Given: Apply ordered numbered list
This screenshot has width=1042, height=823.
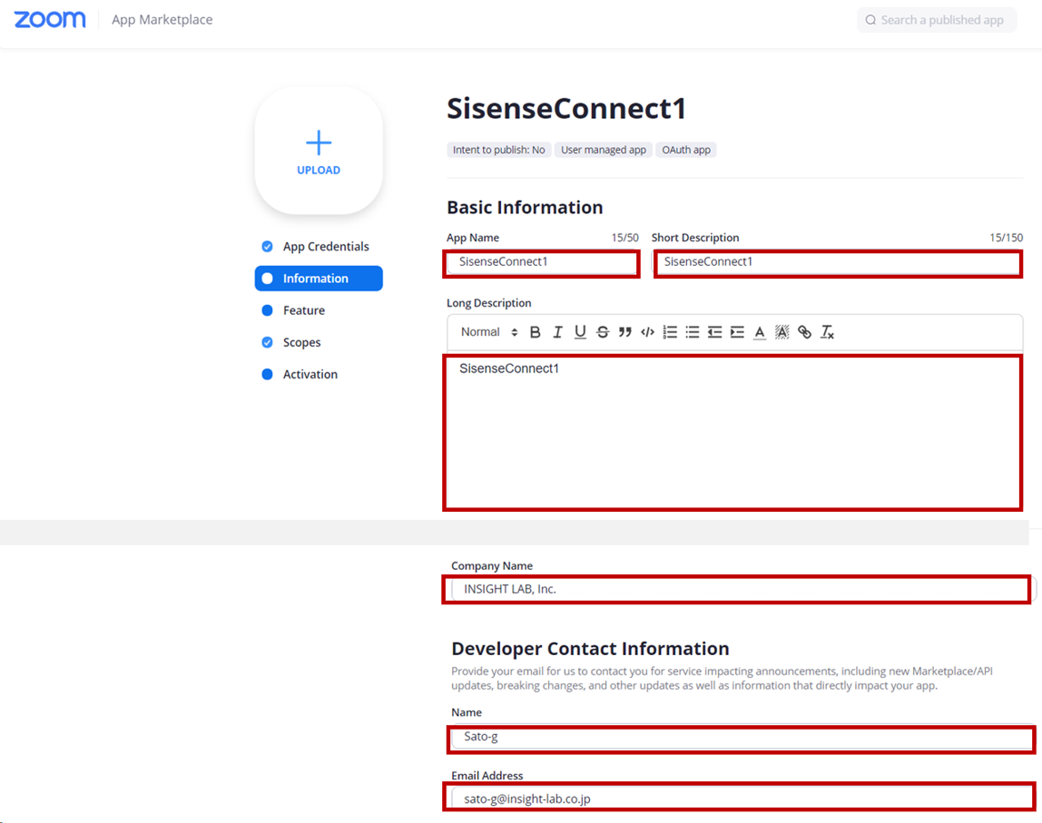Looking at the screenshot, I should pos(670,332).
